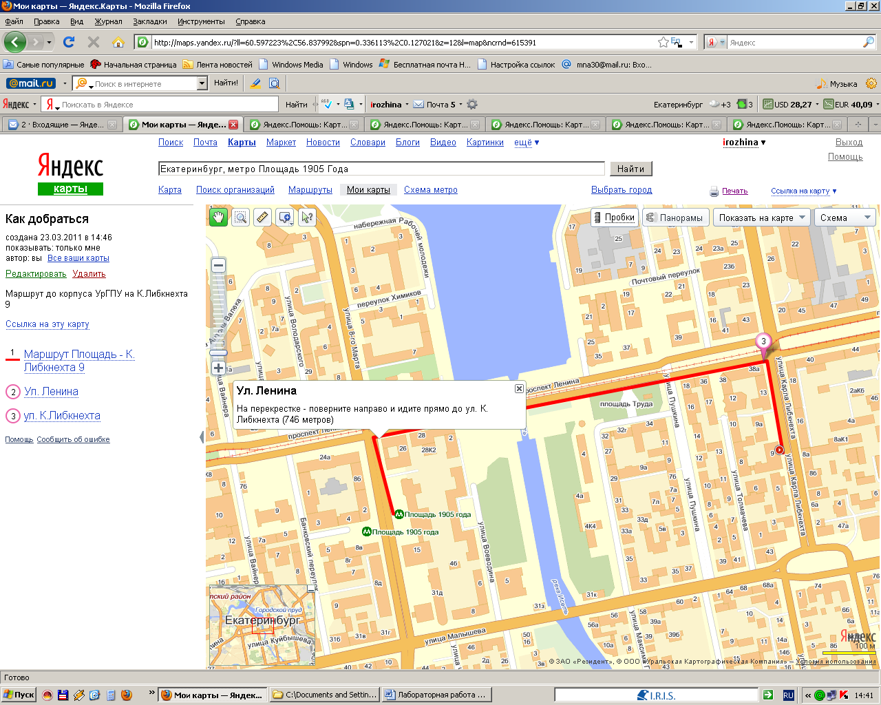
Task: Open the Справка menu
Action: pyautogui.click(x=250, y=21)
